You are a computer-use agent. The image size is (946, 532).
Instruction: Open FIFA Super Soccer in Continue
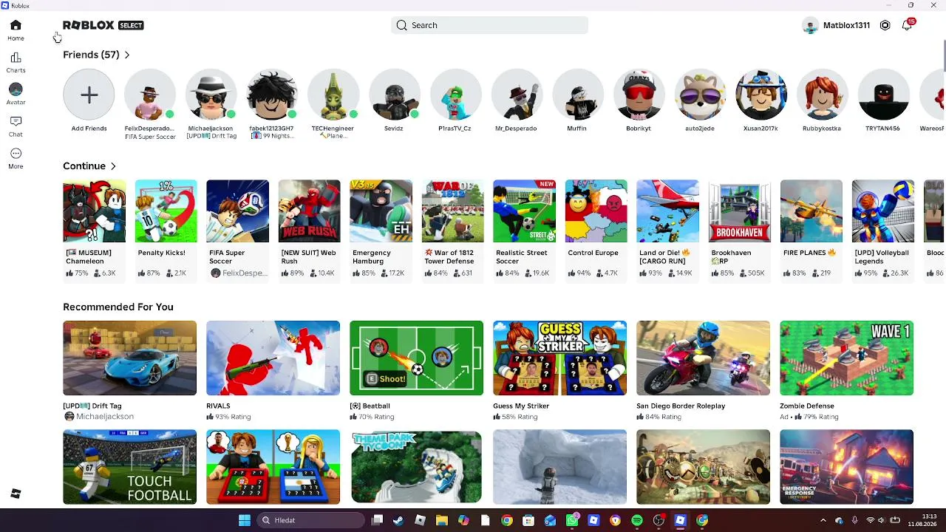(237, 211)
